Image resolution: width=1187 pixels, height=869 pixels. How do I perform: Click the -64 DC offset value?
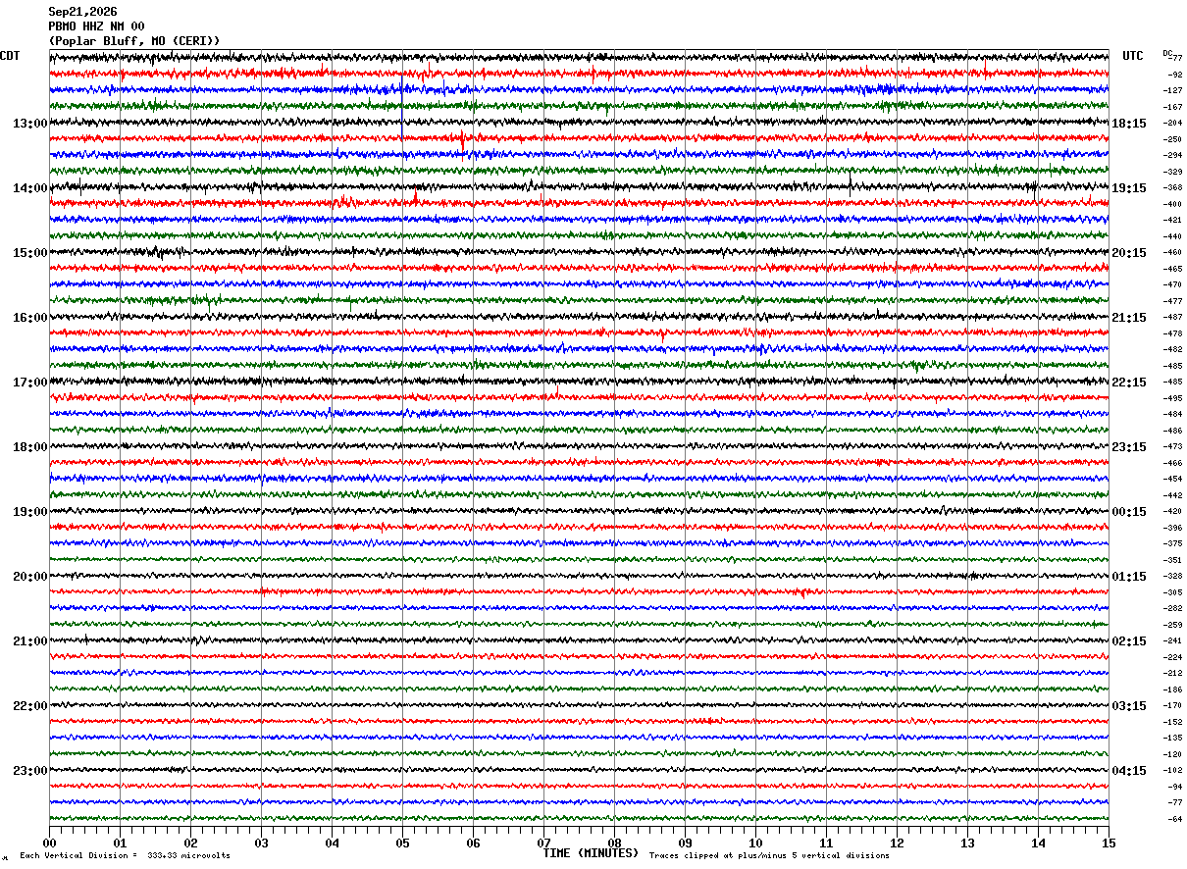coord(1174,818)
